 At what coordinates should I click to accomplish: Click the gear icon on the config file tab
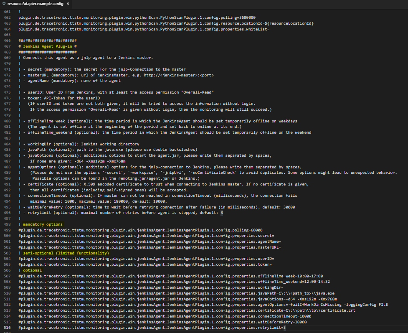click(x=4, y=3)
